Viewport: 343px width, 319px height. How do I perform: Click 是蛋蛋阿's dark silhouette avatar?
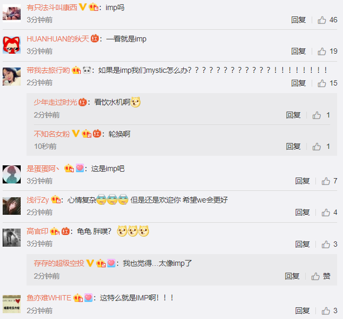(x=12, y=174)
